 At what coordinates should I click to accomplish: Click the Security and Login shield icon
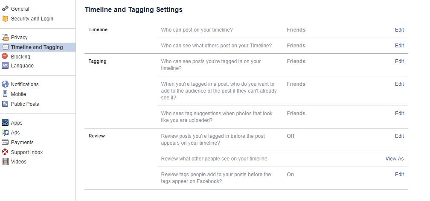pos(5,19)
